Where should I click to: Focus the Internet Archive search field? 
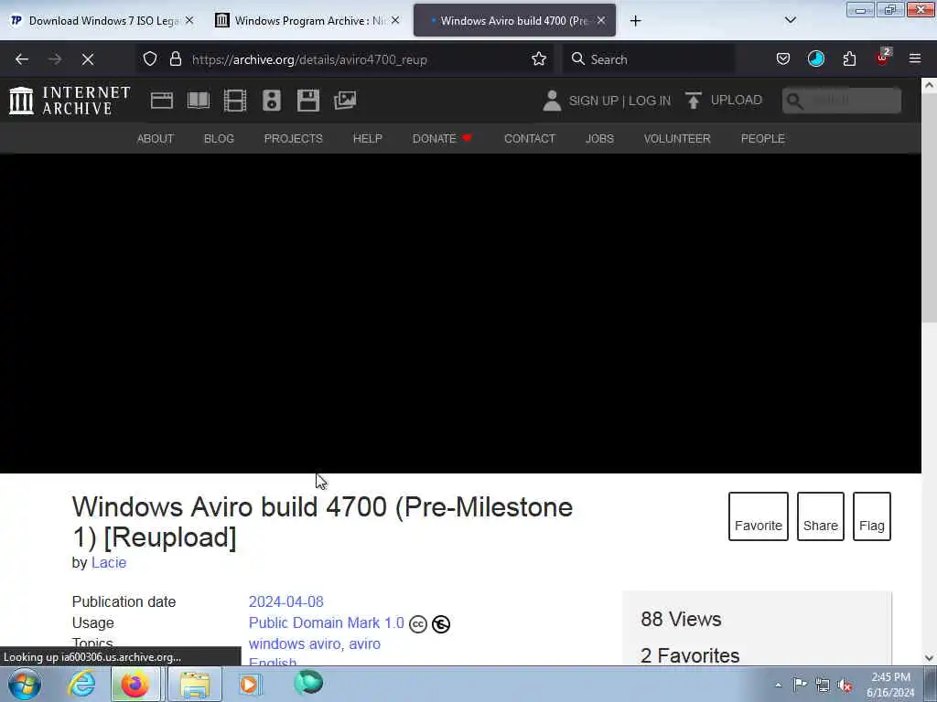[x=842, y=101]
